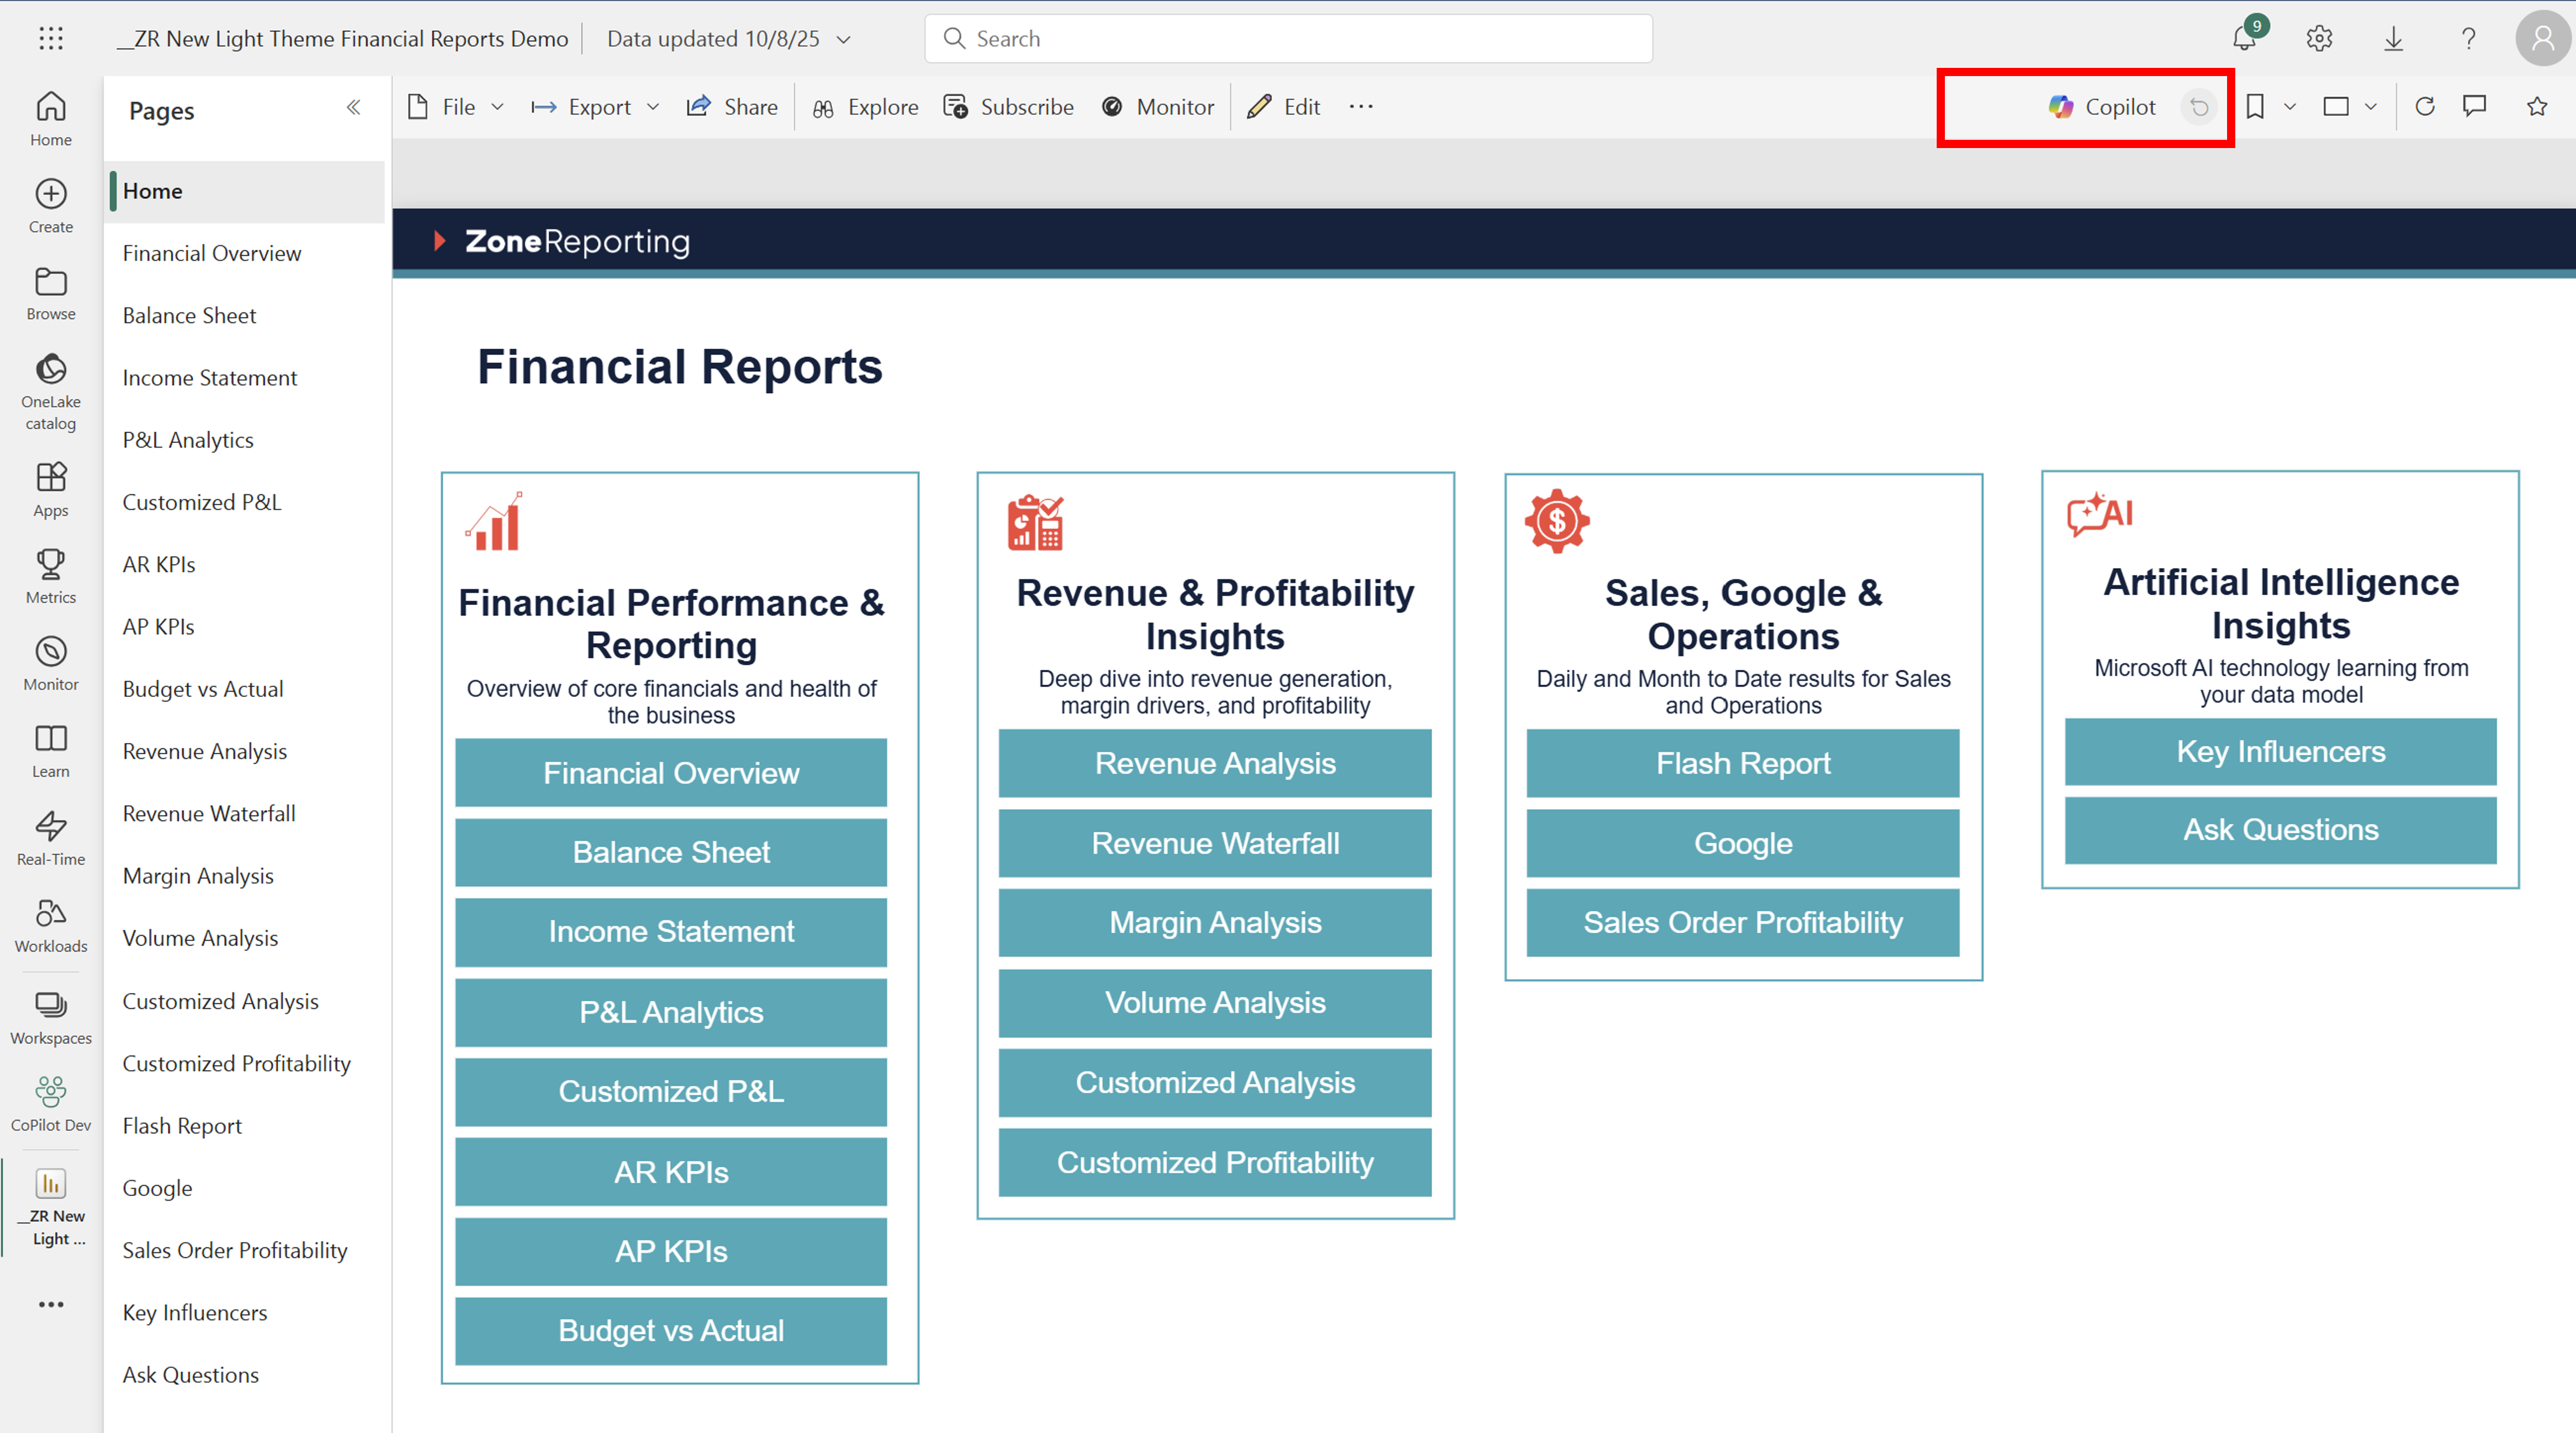Open the File dropdown menu

tap(456, 107)
